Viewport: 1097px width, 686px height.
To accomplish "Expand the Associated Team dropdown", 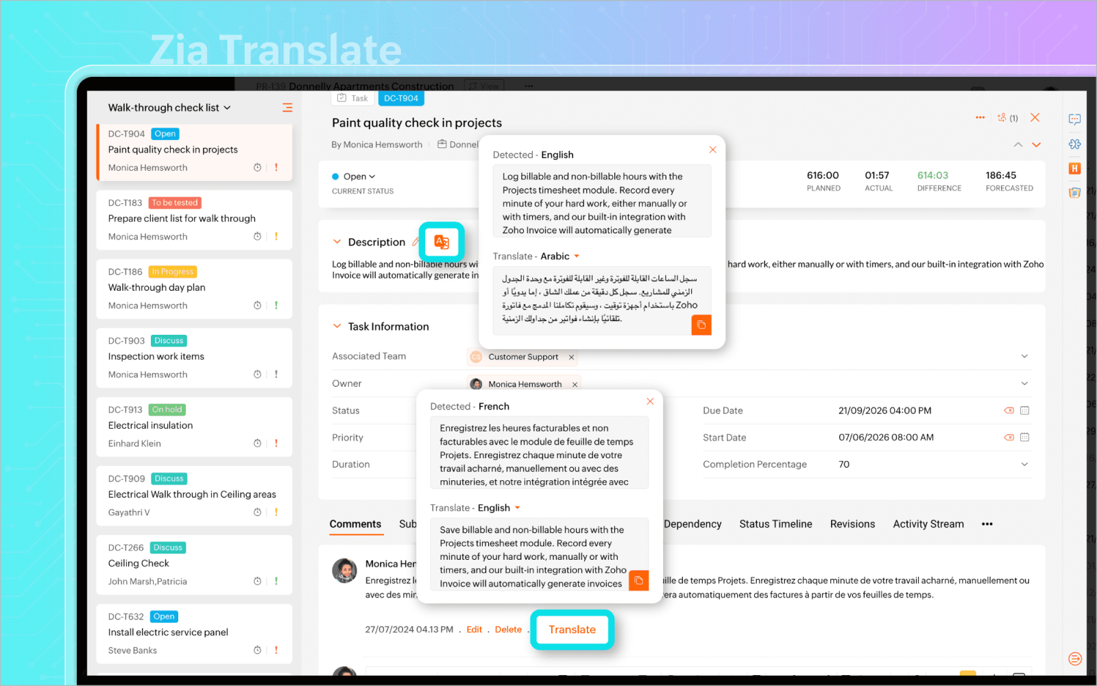I will pos(1024,356).
